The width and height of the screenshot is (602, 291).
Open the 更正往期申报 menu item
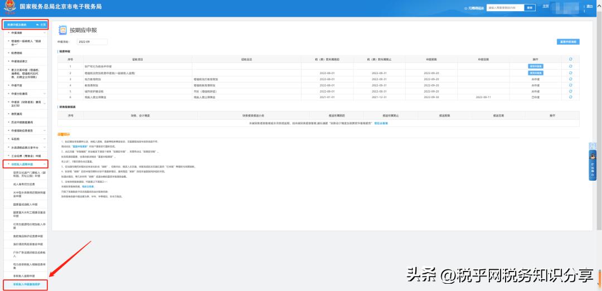(25, 73)
